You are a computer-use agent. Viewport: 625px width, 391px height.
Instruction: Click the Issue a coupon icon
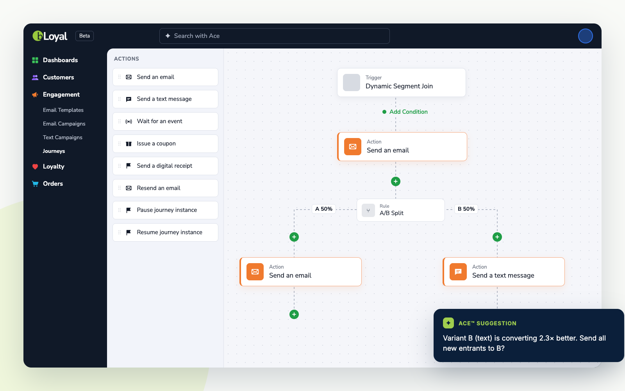pyautogui.click(x=129, y=144)
